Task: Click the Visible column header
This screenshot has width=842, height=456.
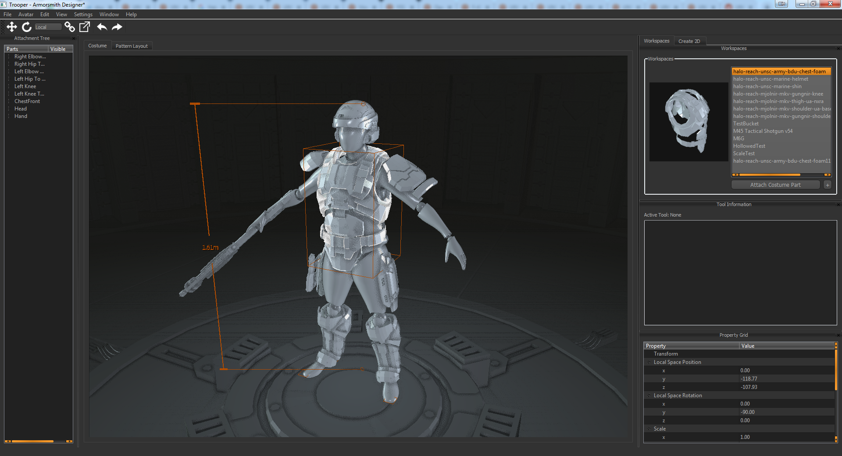Action: coord(61,49)
